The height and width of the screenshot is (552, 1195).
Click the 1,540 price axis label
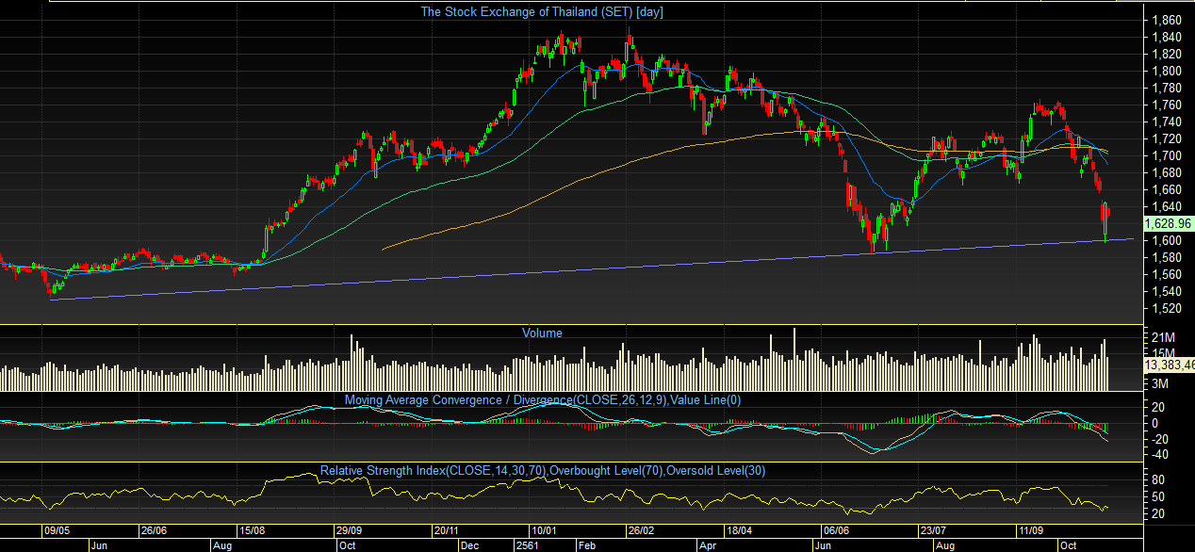tap(1167, 291)
